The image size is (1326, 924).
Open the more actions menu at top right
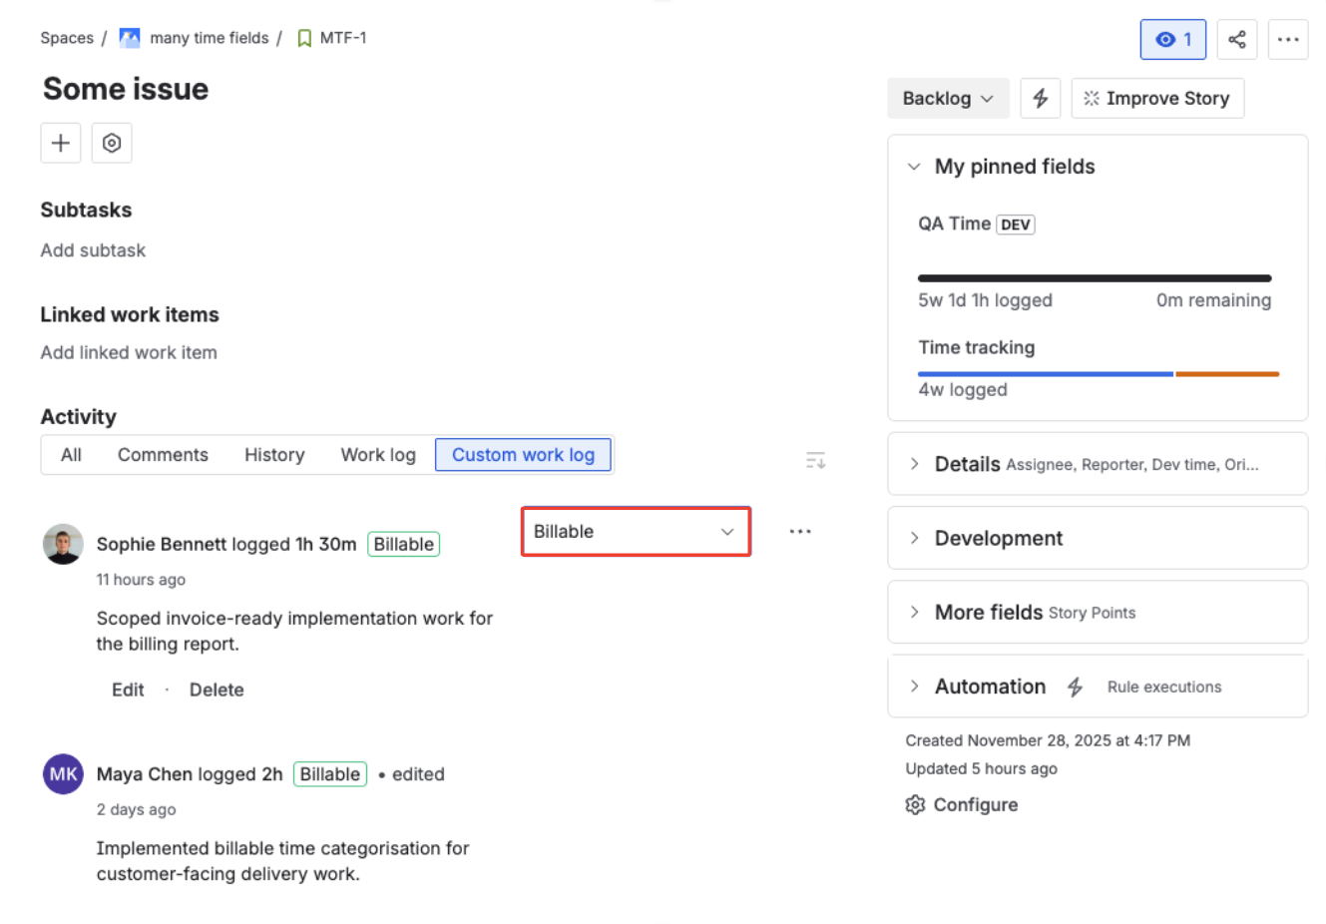1288,39
